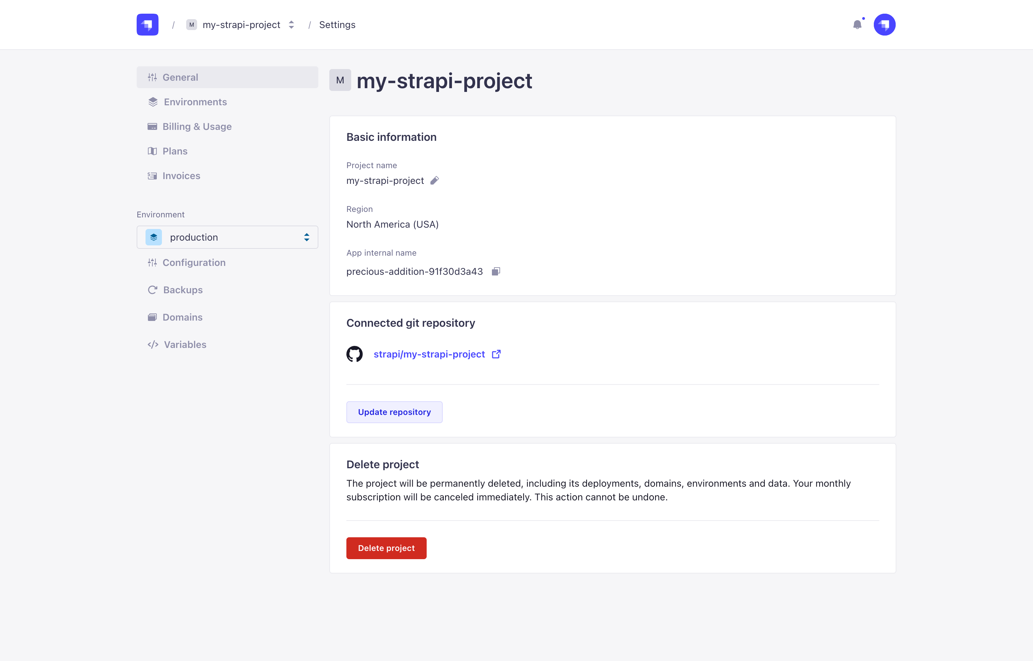Click the Invoices icon in sidebar
Image resolution: width=1033 pixels, height=661 pixels.
[153, 176]
